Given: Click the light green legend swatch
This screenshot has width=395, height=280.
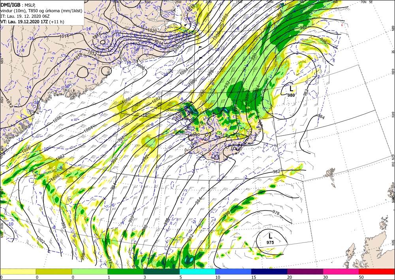Looking at the screenshot, I should (90, 271).
